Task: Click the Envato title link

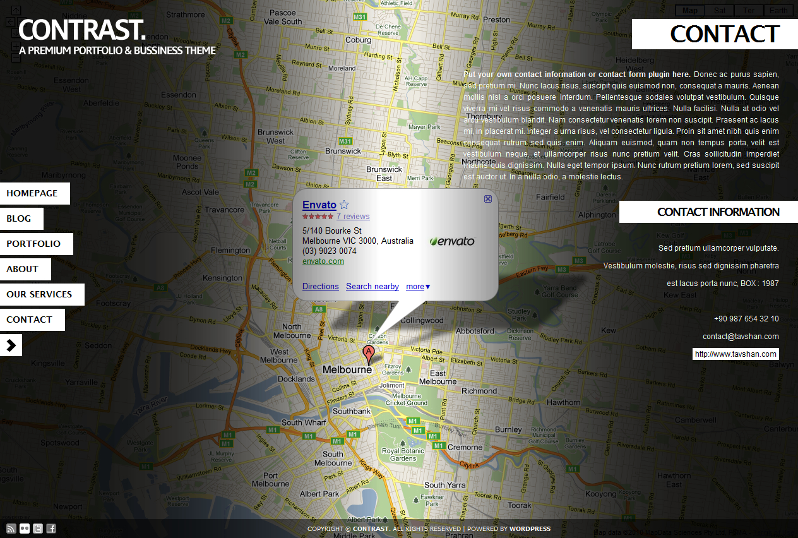Action: (x=319, y=205)
